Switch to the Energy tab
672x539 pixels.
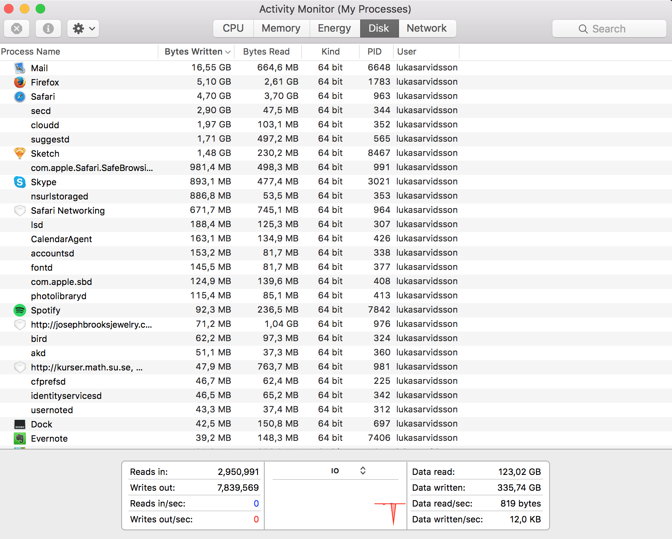(334, 28)
